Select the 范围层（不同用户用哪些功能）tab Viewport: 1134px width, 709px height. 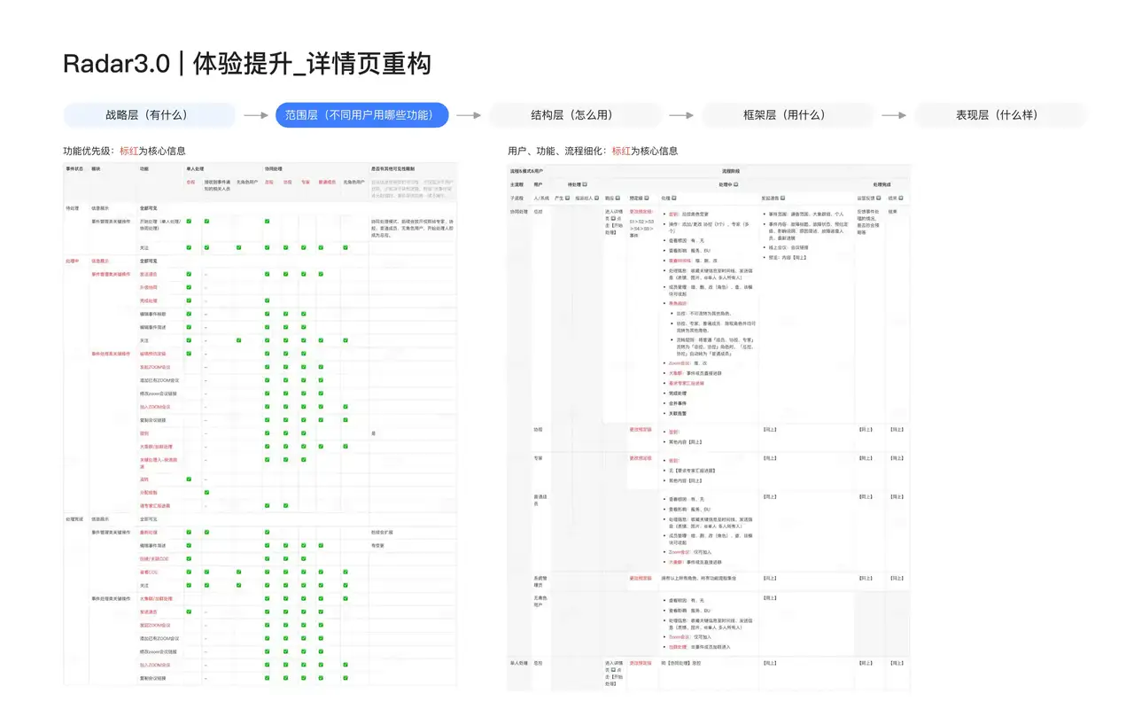coord(361,115)
